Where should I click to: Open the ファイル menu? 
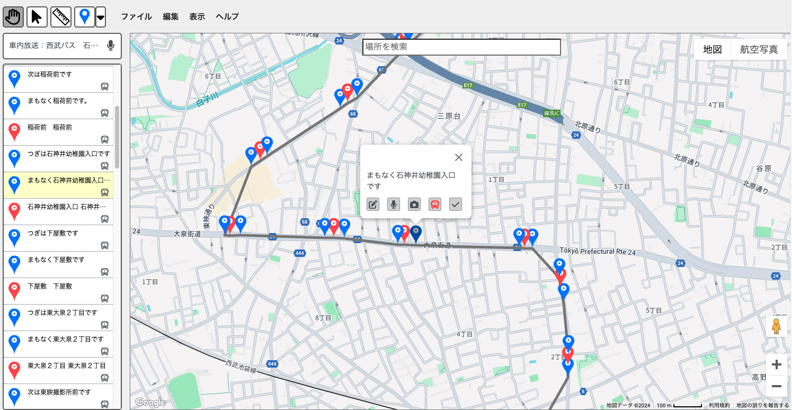[x=136, y=16]
